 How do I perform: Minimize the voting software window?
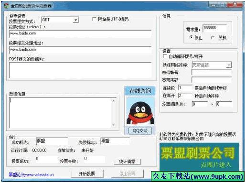point(214,5)
